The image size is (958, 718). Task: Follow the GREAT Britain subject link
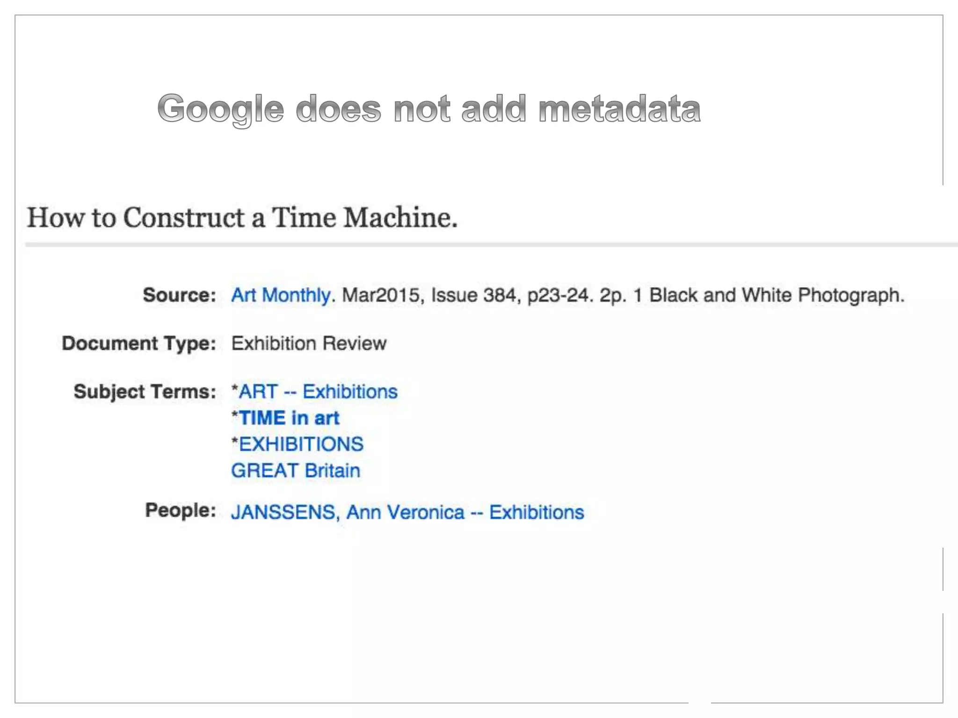[296, 470]
